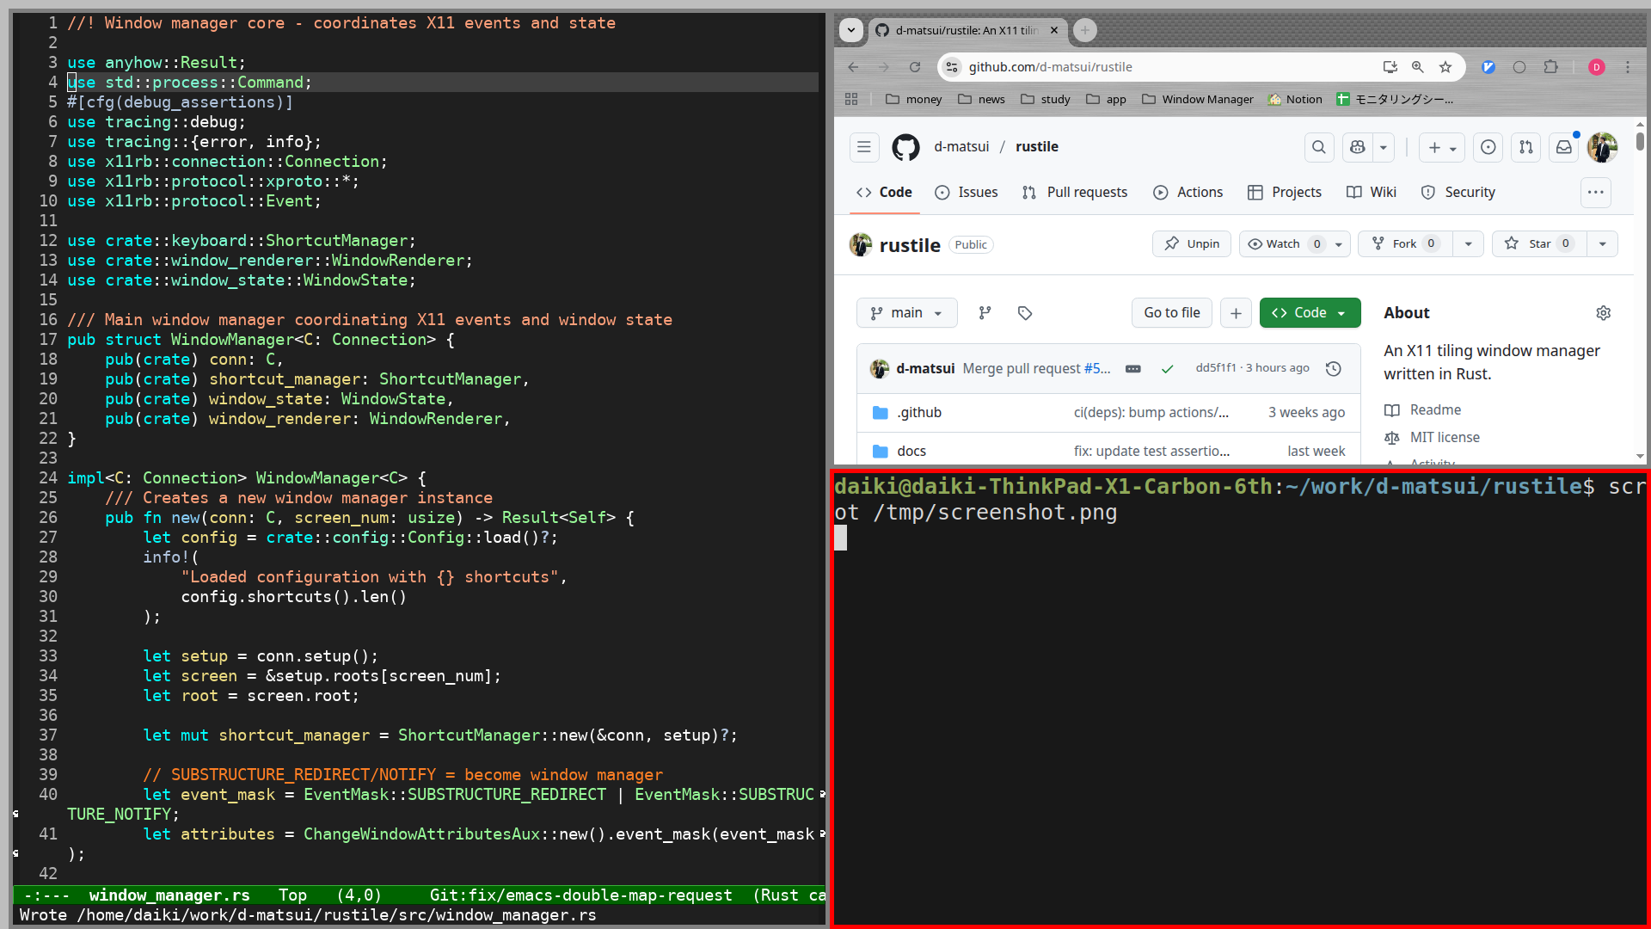The width and height of the screenshot is (1651, 929).
Task: View branches icon next to main
Action: pyautogui.click(x=985, y=313)
